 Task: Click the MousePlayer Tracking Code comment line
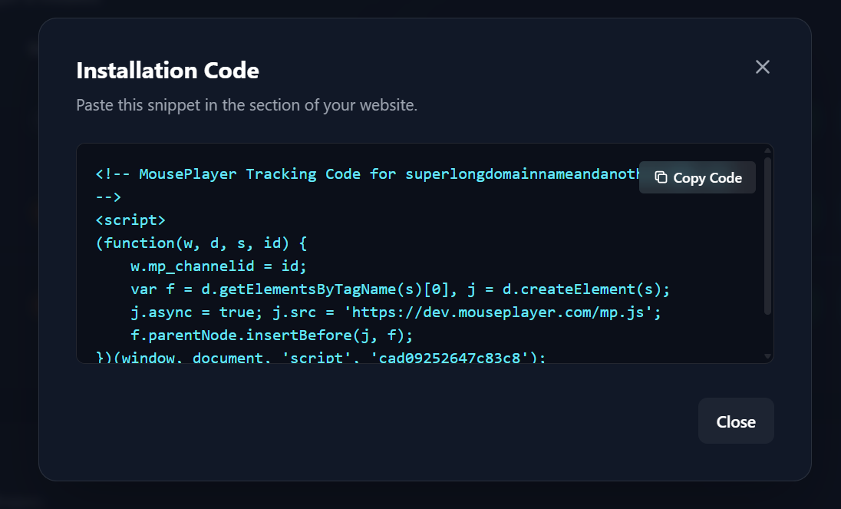(x=368, y=174)
